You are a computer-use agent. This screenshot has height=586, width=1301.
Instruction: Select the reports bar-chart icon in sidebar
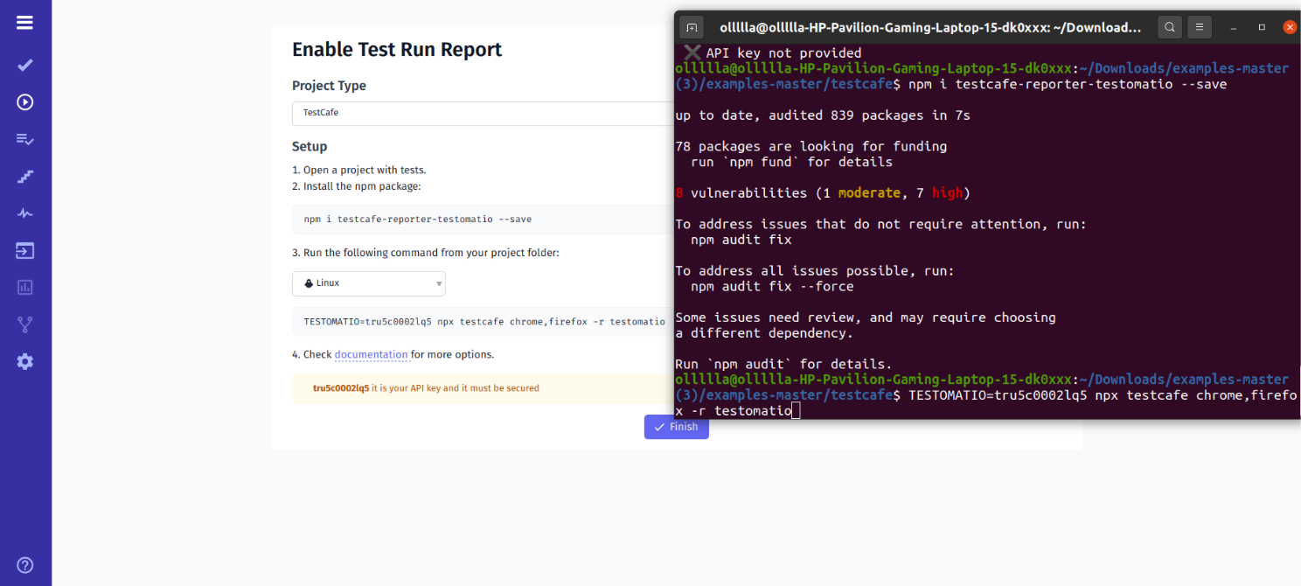24,287
